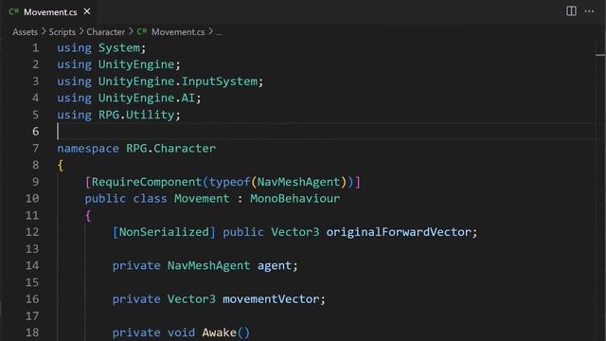
Task: Click line number 6 in gutter
Action: click(x=35, y=132)
